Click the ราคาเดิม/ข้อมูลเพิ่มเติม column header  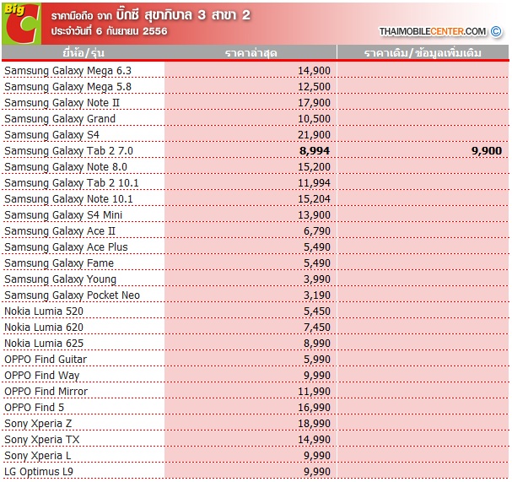pyautogui.click(x=423, y=52)
